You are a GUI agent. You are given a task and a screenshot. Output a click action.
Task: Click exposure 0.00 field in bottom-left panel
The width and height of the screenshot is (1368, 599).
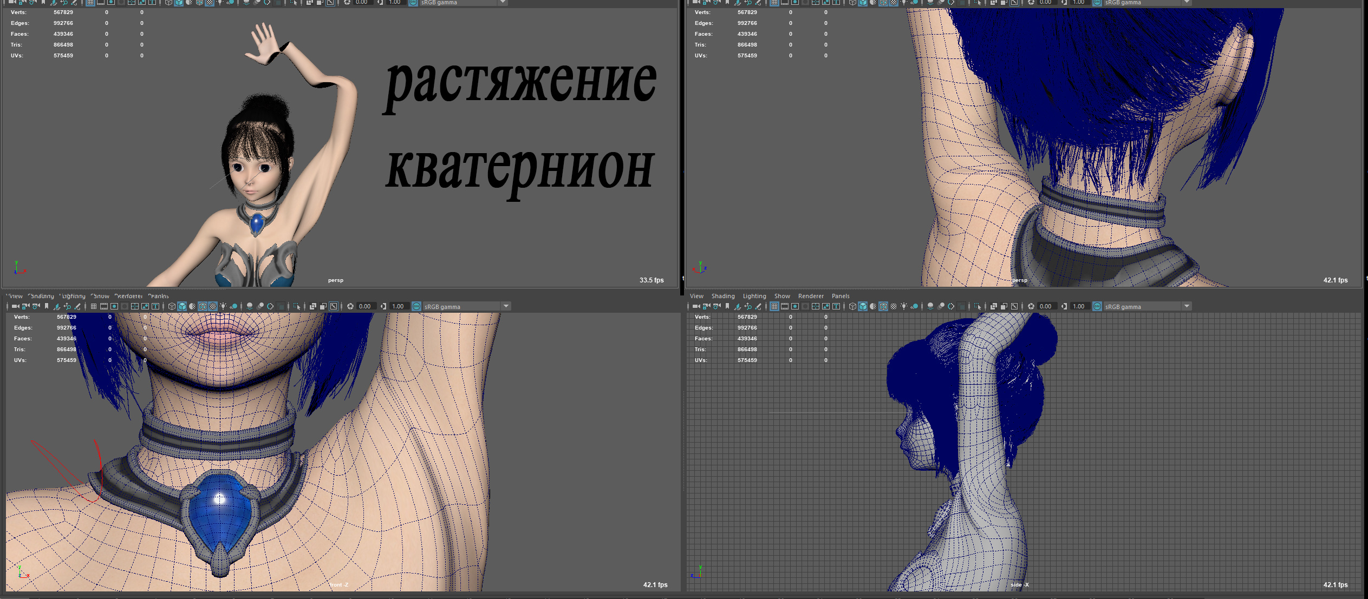(365, 306)
